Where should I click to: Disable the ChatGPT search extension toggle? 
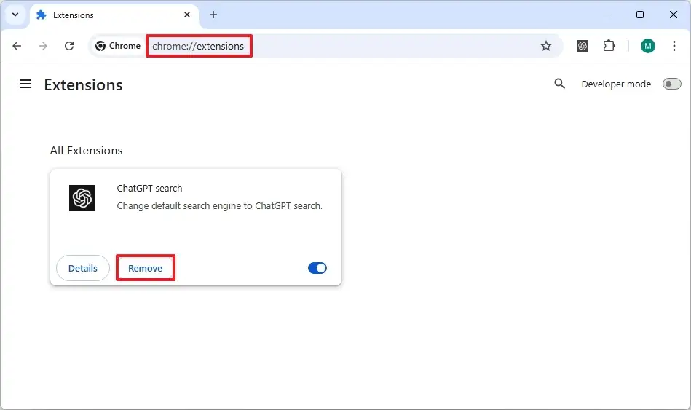[317, 268]
